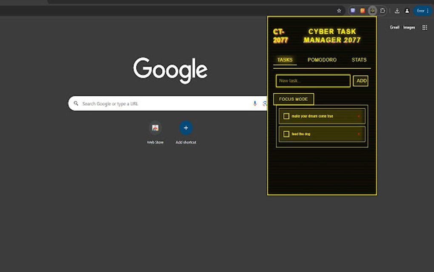Switch to the POMODORO tab
Image resolution: width=434 pixels, height=272 pixels.
point(322,60)
